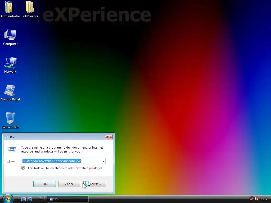Select the Recycle Bin desktop icon
Image resolution: width=271 pixels, height=203 pixels.
[x=10, y=121]
